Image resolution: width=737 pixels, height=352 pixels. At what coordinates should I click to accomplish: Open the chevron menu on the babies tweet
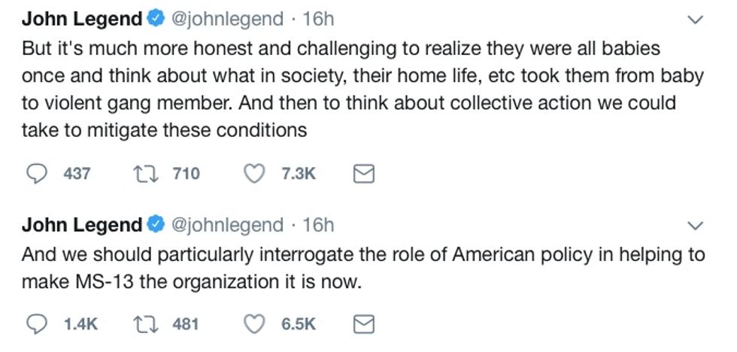pyautogui.click(x=697, y=20)
